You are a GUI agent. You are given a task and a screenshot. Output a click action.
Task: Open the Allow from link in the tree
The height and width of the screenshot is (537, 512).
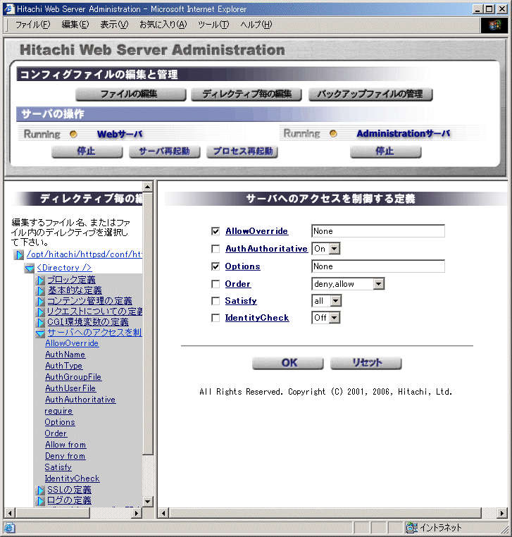(x=65, y=445)
